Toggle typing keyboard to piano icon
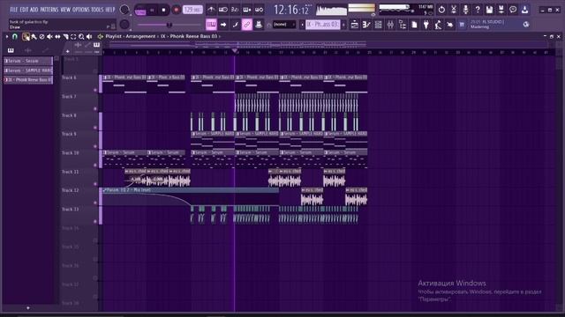The image size is (565, 317). 211,25
